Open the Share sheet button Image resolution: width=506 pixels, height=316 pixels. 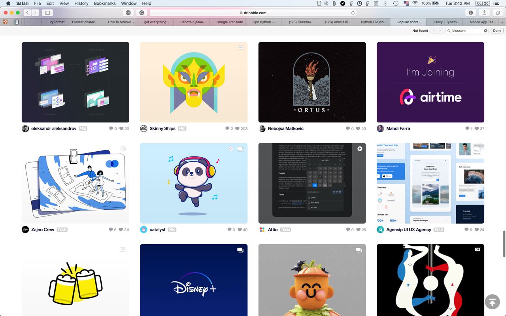click(484, 13)
